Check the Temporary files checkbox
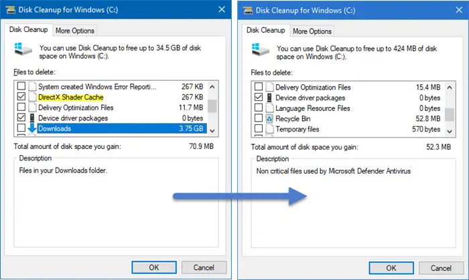The width and height of the screenshot is (469, 280). point(259,128)
